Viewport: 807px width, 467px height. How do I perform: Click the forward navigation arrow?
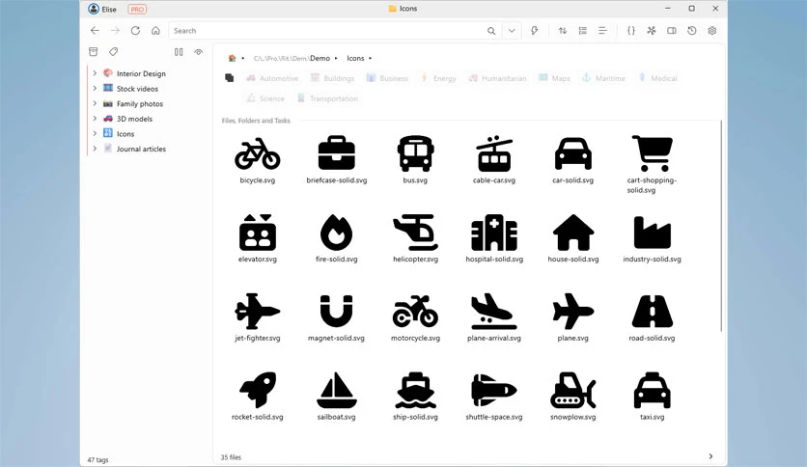coord(115,31)
